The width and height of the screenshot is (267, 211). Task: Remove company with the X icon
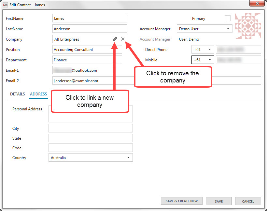pyautogui.click(x=123, y=39)
